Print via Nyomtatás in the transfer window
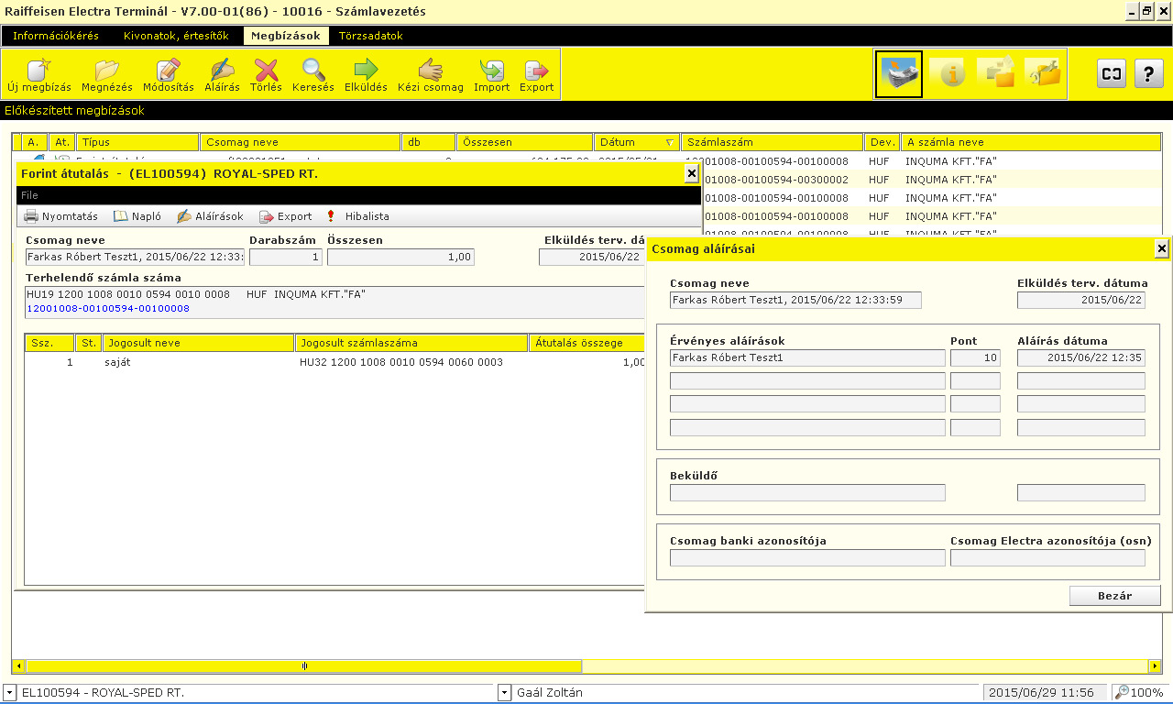 (x=60, y=216)
